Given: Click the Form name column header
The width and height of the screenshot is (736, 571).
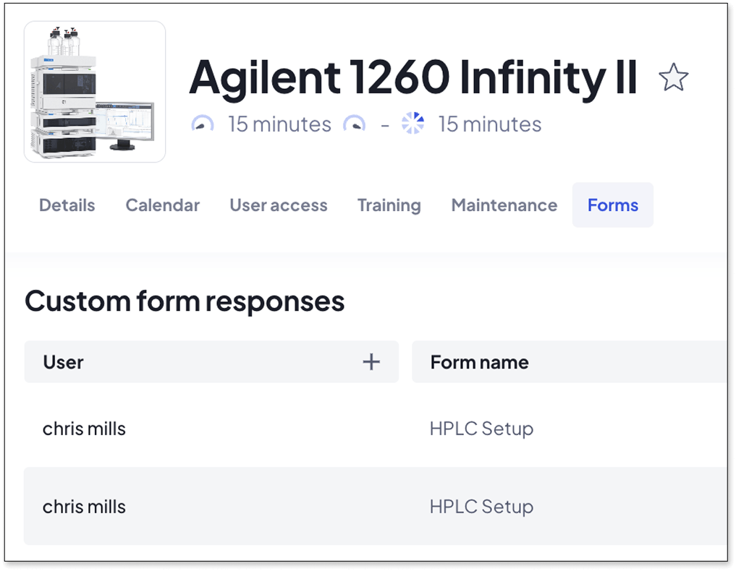Looking at the screenshot, I should tap(570, 362).
